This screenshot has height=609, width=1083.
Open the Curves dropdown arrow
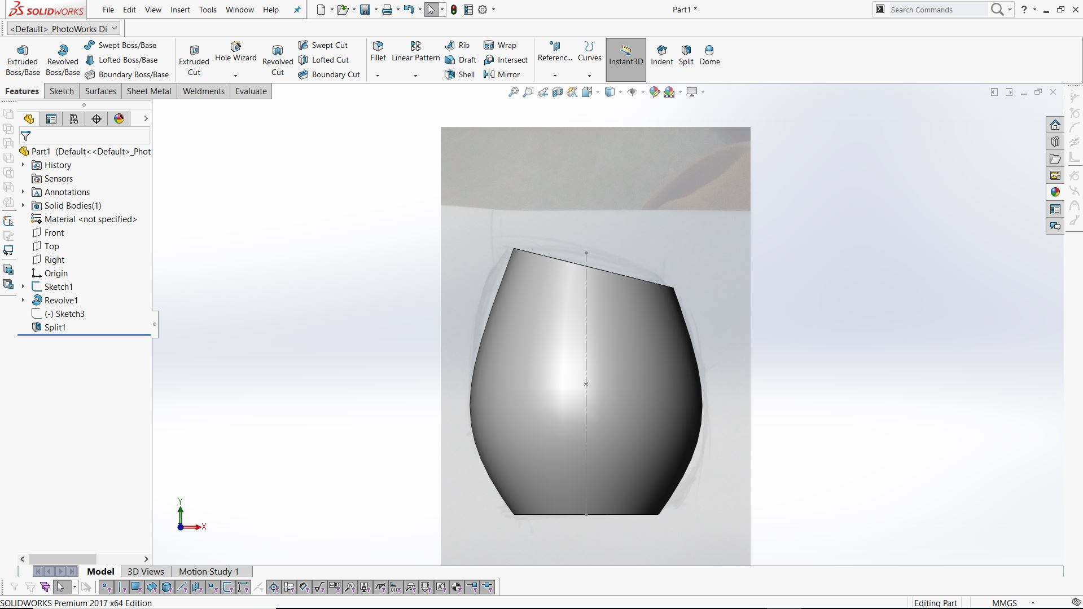[590, 76]
